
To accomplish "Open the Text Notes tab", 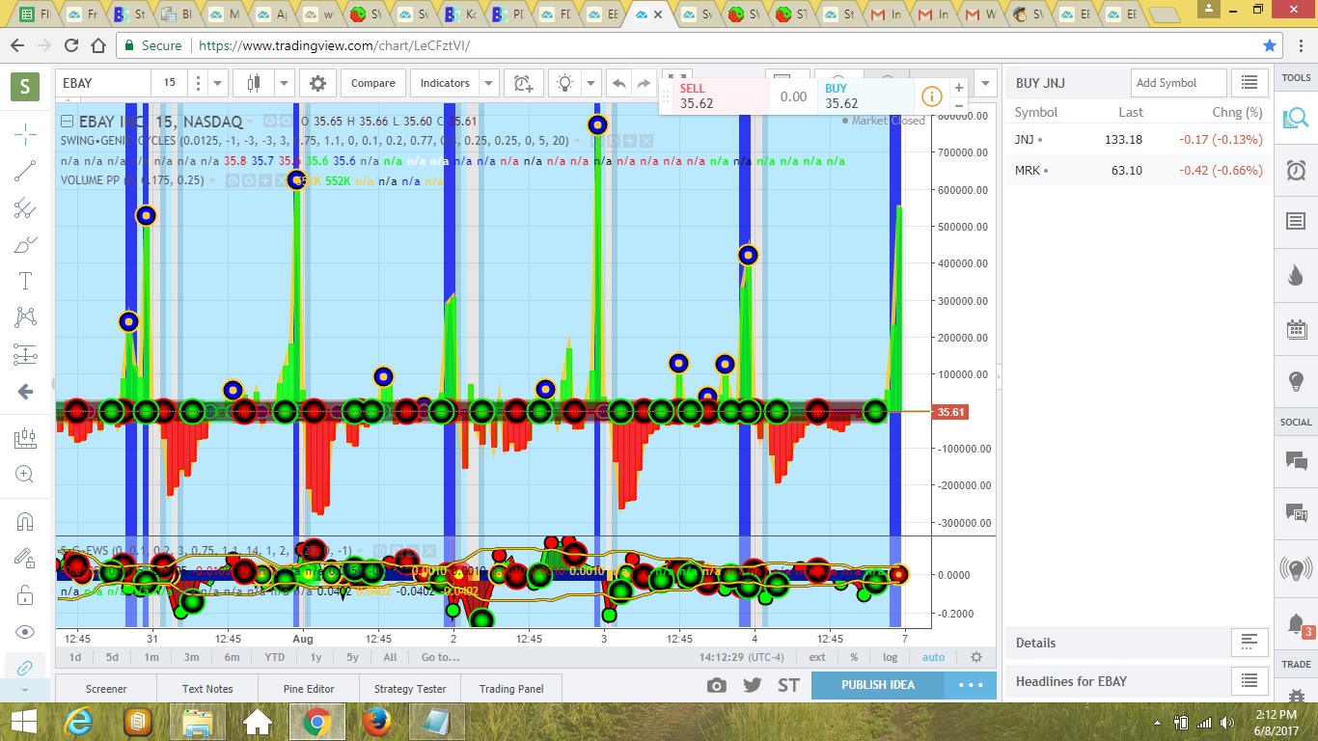I will tap(207, 688).
